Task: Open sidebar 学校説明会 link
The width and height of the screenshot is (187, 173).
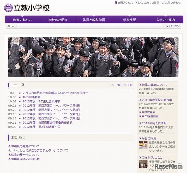Action: (148, 112)
